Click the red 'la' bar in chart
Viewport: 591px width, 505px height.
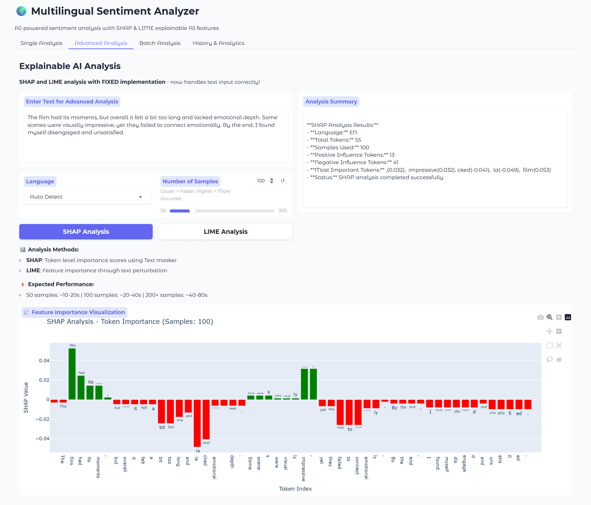pyautogui.click(x=197, y=423)
